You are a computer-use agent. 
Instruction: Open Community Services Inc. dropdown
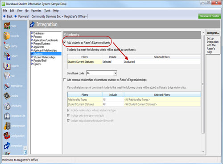click(x=47, y=16)
